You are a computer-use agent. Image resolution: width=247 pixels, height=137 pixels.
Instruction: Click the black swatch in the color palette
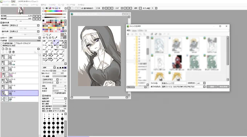point(44,21)
